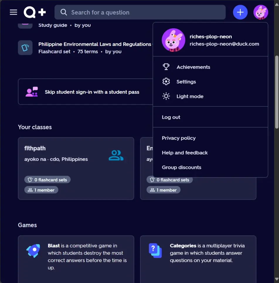Click the Games heading
The width and height of the screenshot is (279, 283).
(28, 225)
